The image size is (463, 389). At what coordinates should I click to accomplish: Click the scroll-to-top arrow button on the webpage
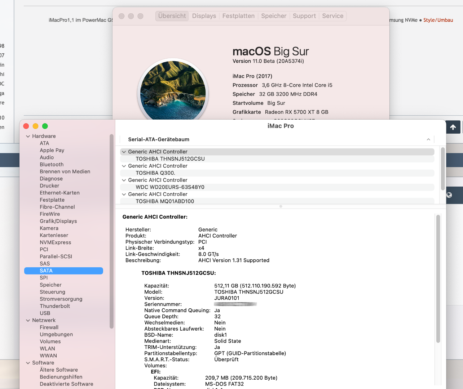click(x=453, y=127)
